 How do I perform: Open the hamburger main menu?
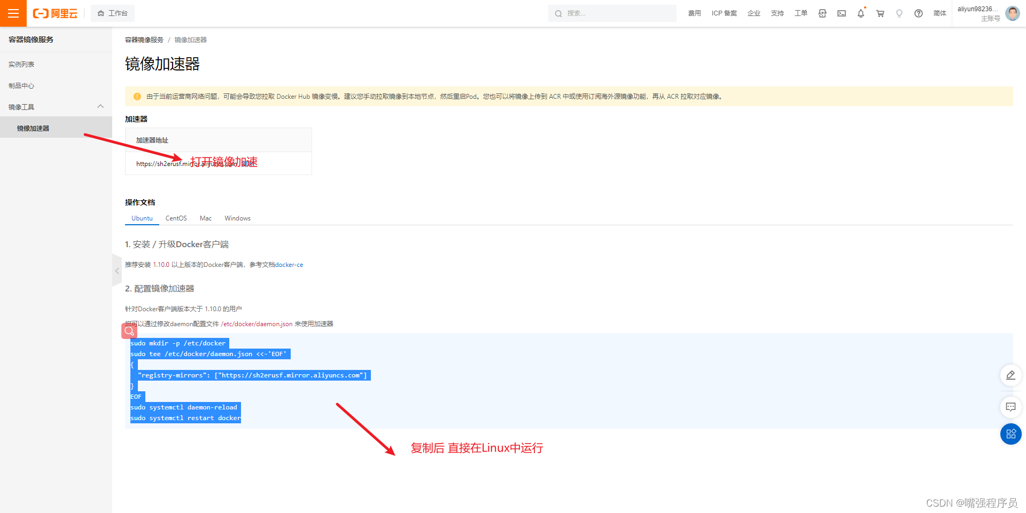point(13,13)
